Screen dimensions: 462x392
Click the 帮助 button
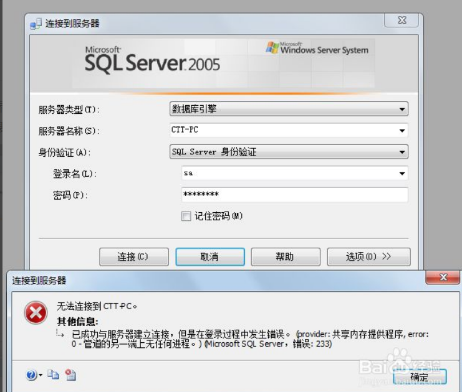click(286, 257)
